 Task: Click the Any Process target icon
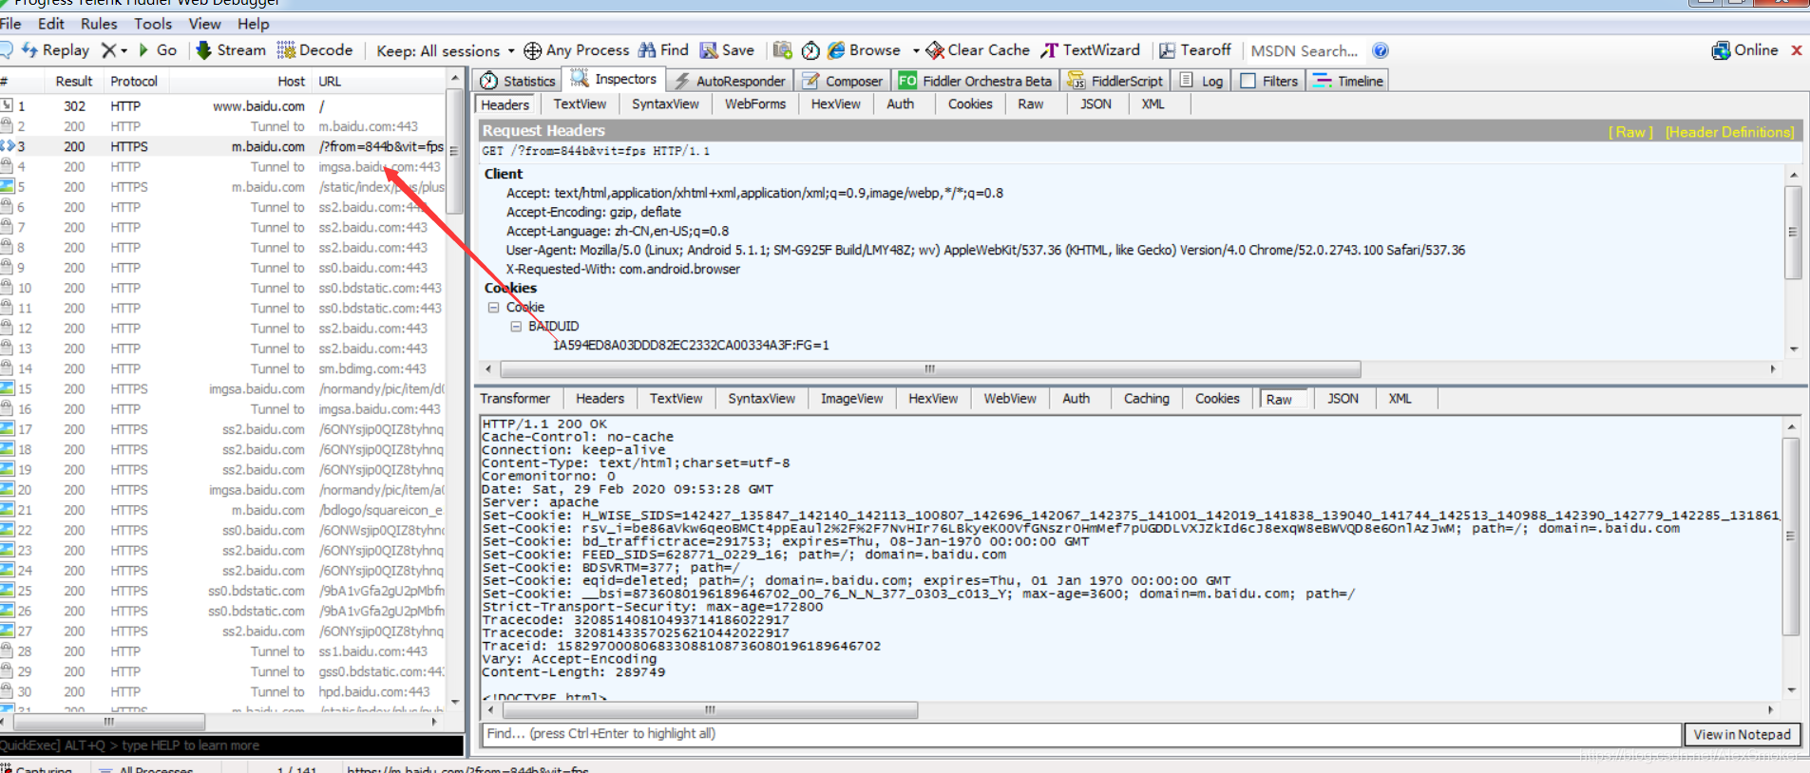click(533, 50)
